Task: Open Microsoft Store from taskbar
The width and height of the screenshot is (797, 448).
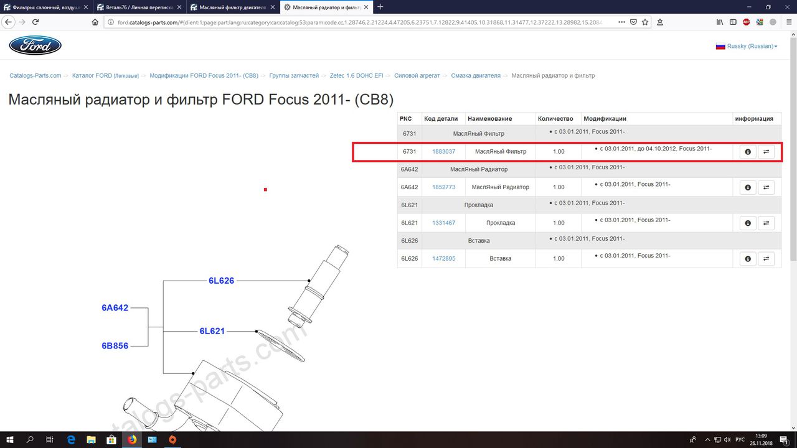Action: click(x=111, y=439)
